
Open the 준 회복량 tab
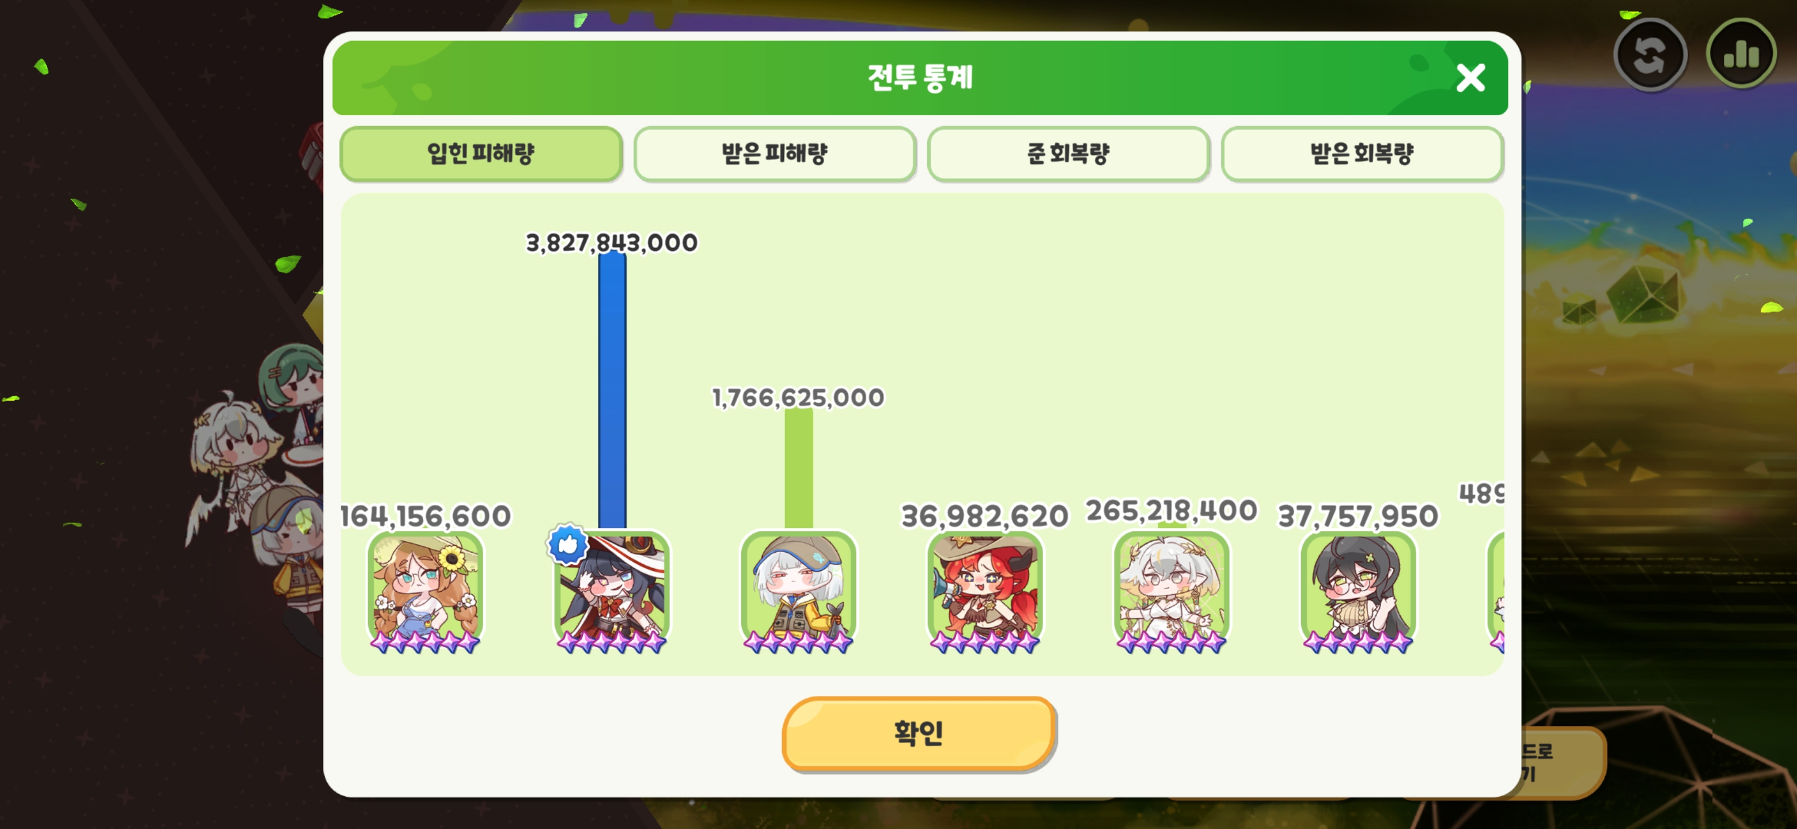[x=1068, y=153]
